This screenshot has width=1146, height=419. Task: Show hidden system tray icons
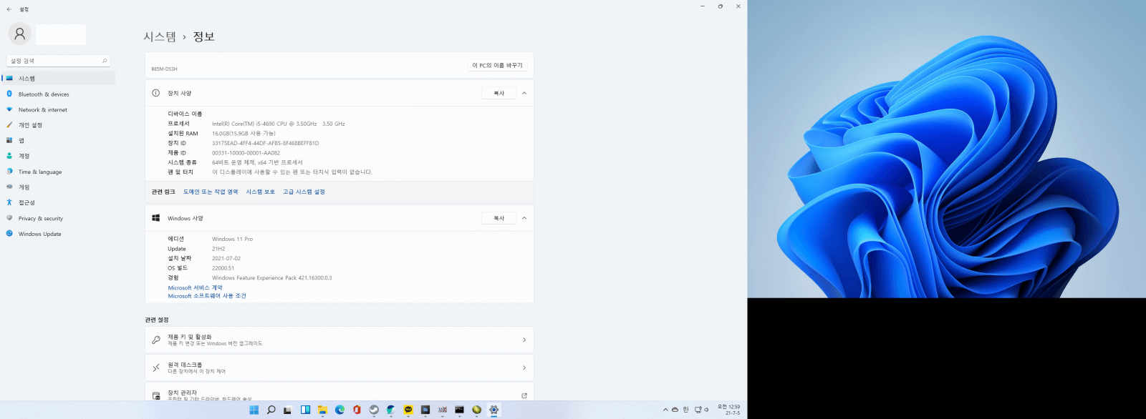click(665, 410)
